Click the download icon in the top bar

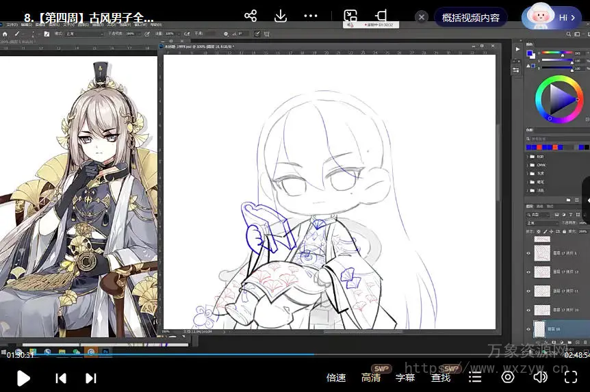pos(280,16)
